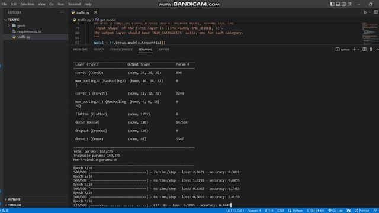Viewport: 379px width, 213px height.
Task: Click the minimap code overview
Action: (370, 33)
